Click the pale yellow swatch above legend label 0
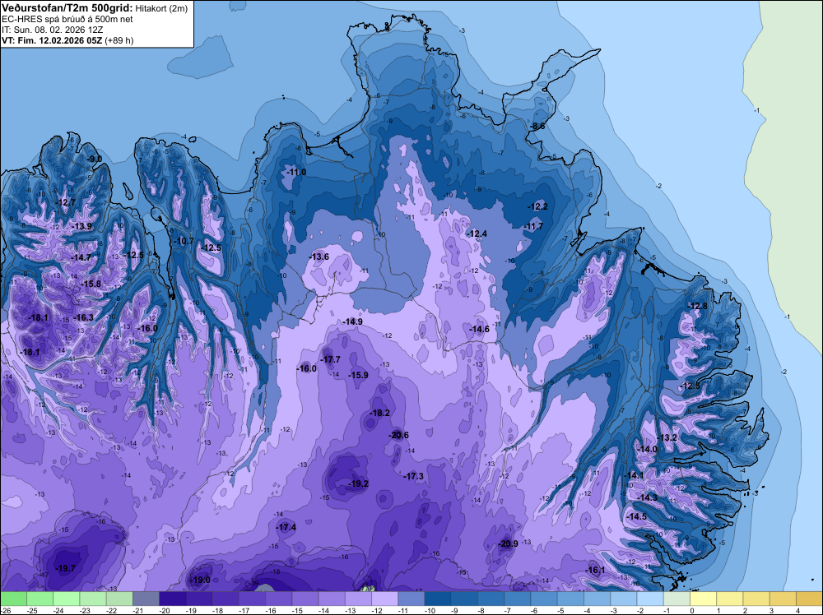This screenshot has width=823, height=615. tap(704, 599)
